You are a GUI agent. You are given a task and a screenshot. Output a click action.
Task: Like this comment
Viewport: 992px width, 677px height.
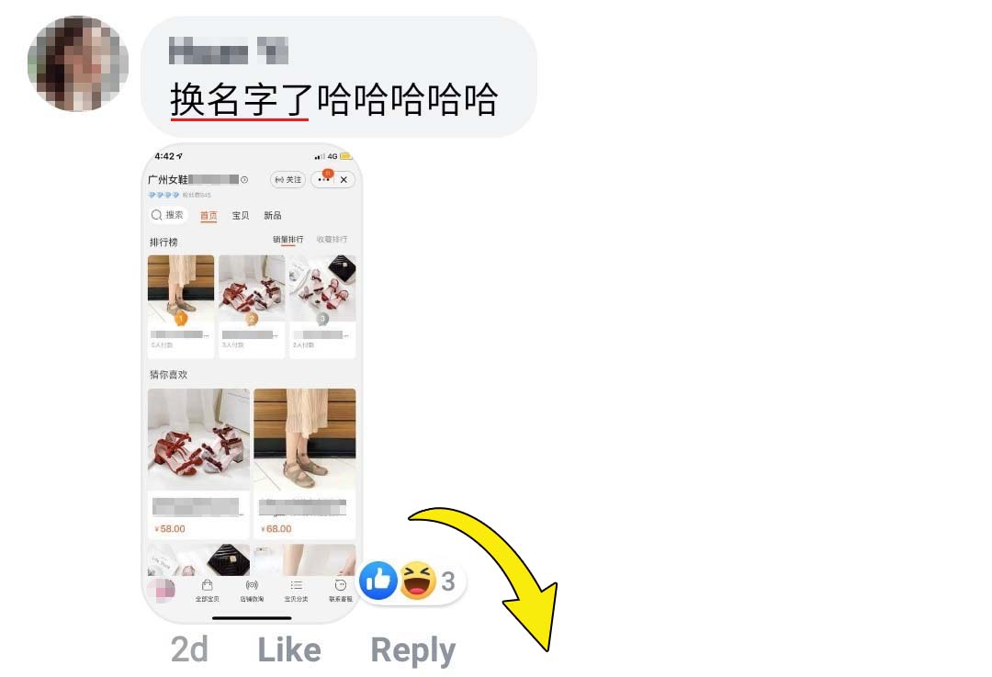[289, 649]
